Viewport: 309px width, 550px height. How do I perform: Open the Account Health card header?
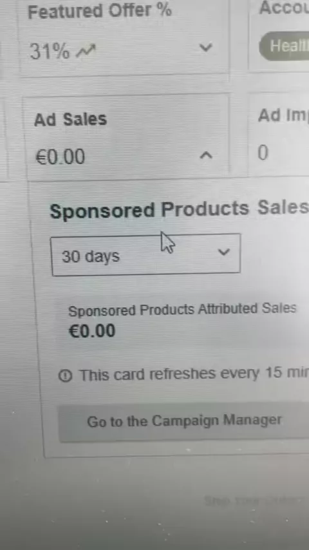[x=283, y=8]
